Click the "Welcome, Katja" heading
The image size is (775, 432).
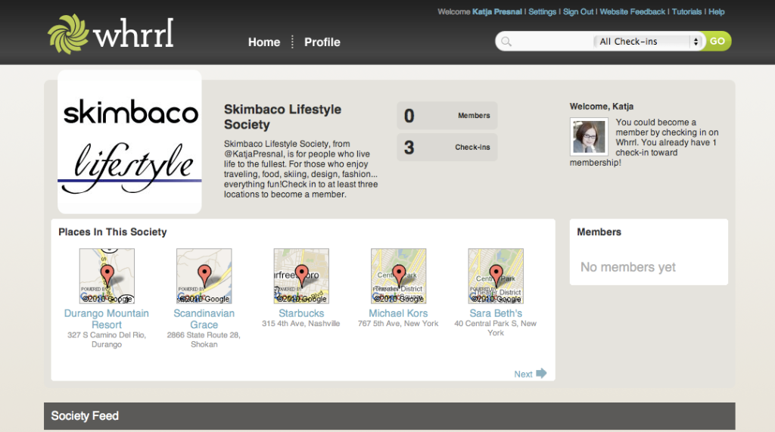602,106
